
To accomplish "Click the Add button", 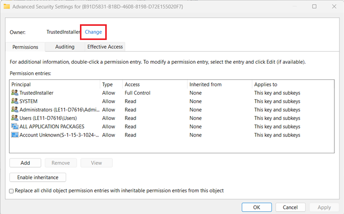I will pos(25,163).
